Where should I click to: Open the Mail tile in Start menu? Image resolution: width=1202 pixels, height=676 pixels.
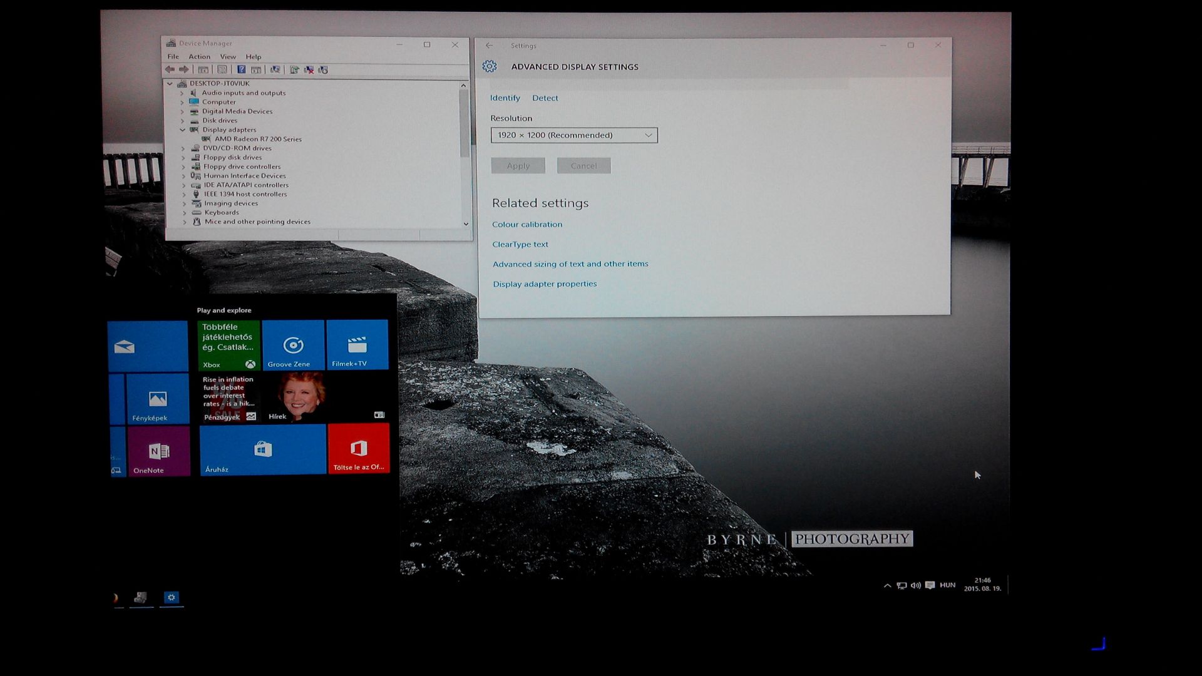tap(148, 346)
